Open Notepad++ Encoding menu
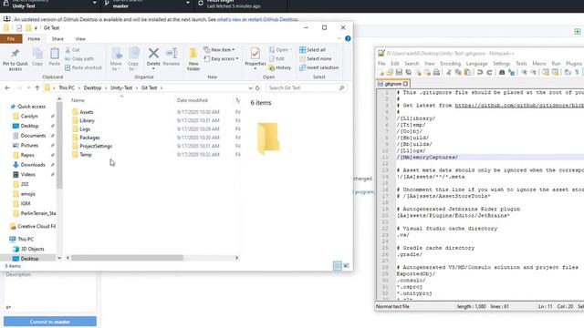Image resolution: width=584 pixels, height=328 pixels. coord(450,64)
